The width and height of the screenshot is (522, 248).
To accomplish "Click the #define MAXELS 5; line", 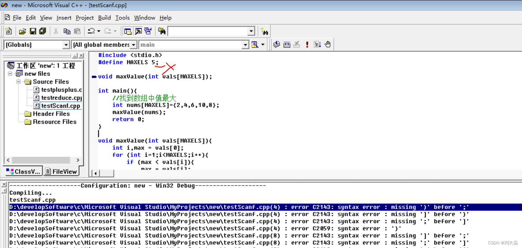I will pos(128,62).
